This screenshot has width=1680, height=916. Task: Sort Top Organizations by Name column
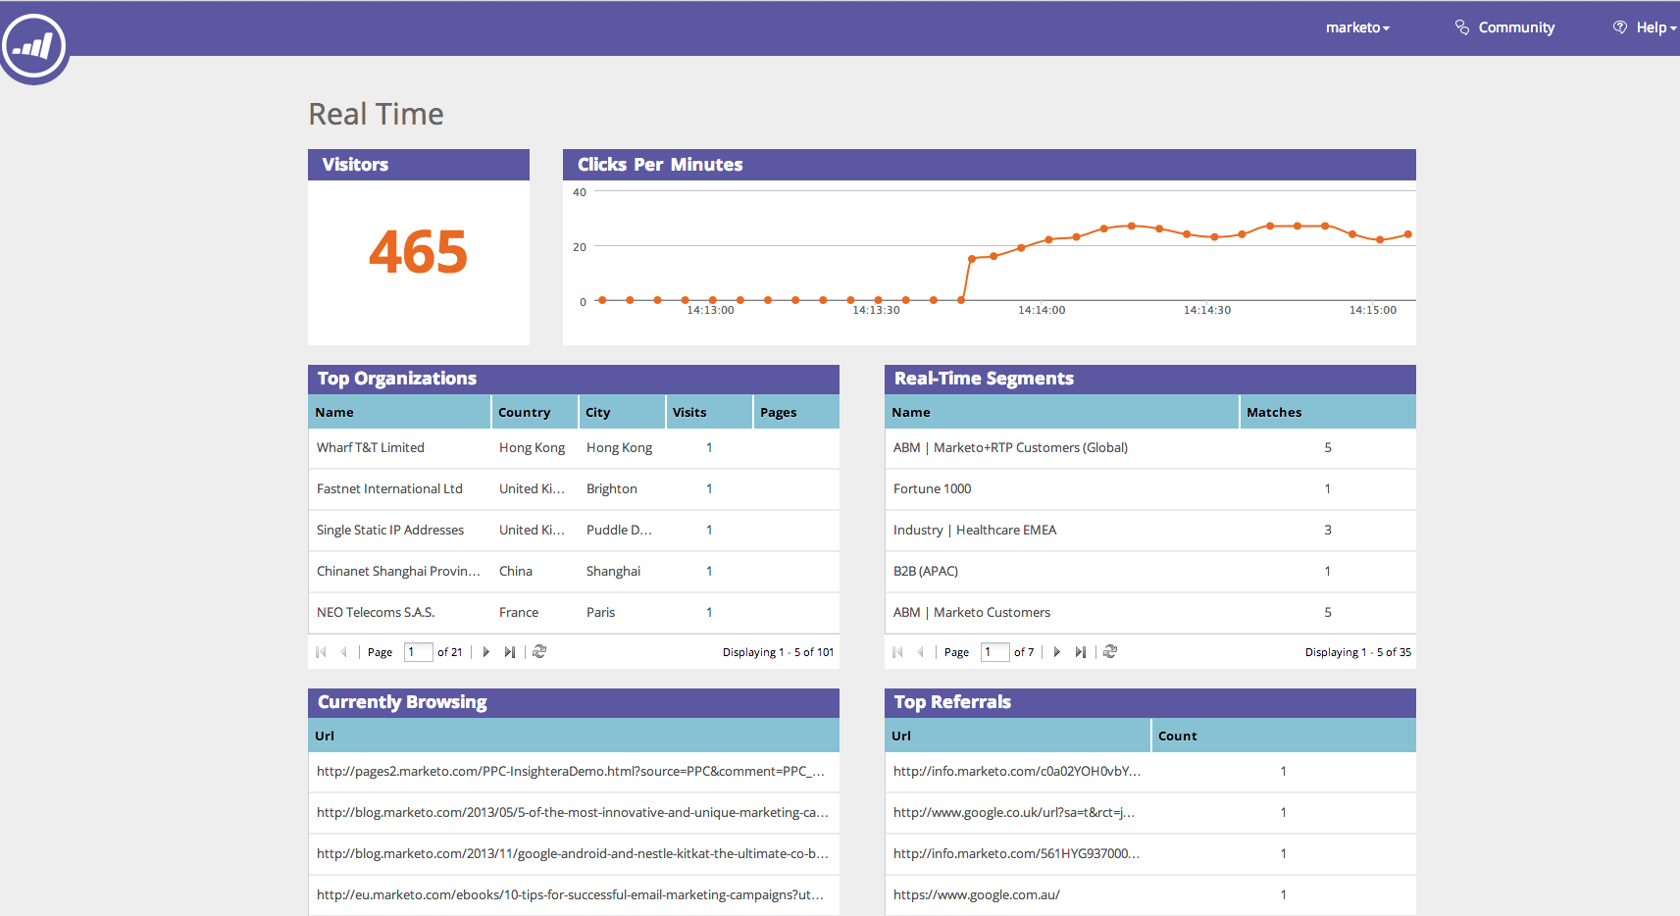point(399,412)
